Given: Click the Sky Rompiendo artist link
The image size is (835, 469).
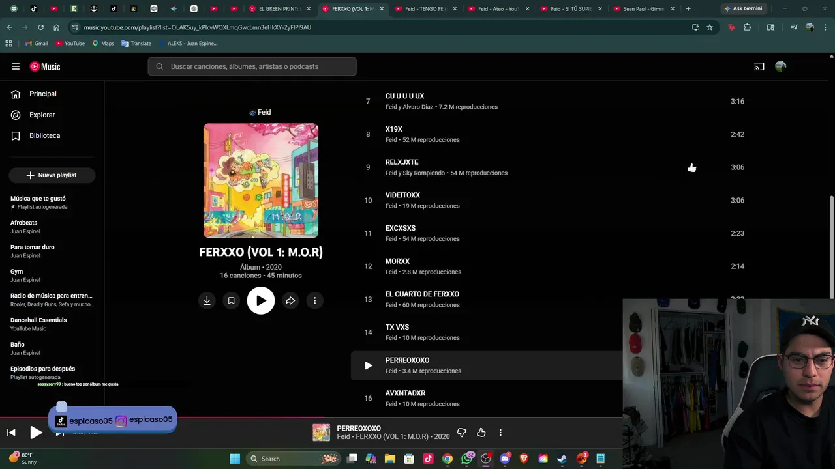Looking at the screenshot, I should 424,173.
